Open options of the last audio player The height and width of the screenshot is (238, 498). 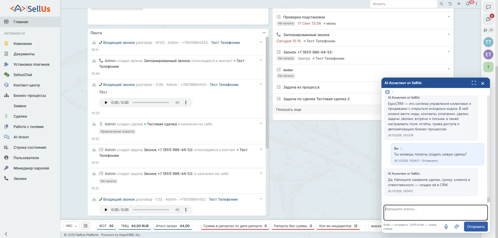point(186,210)
